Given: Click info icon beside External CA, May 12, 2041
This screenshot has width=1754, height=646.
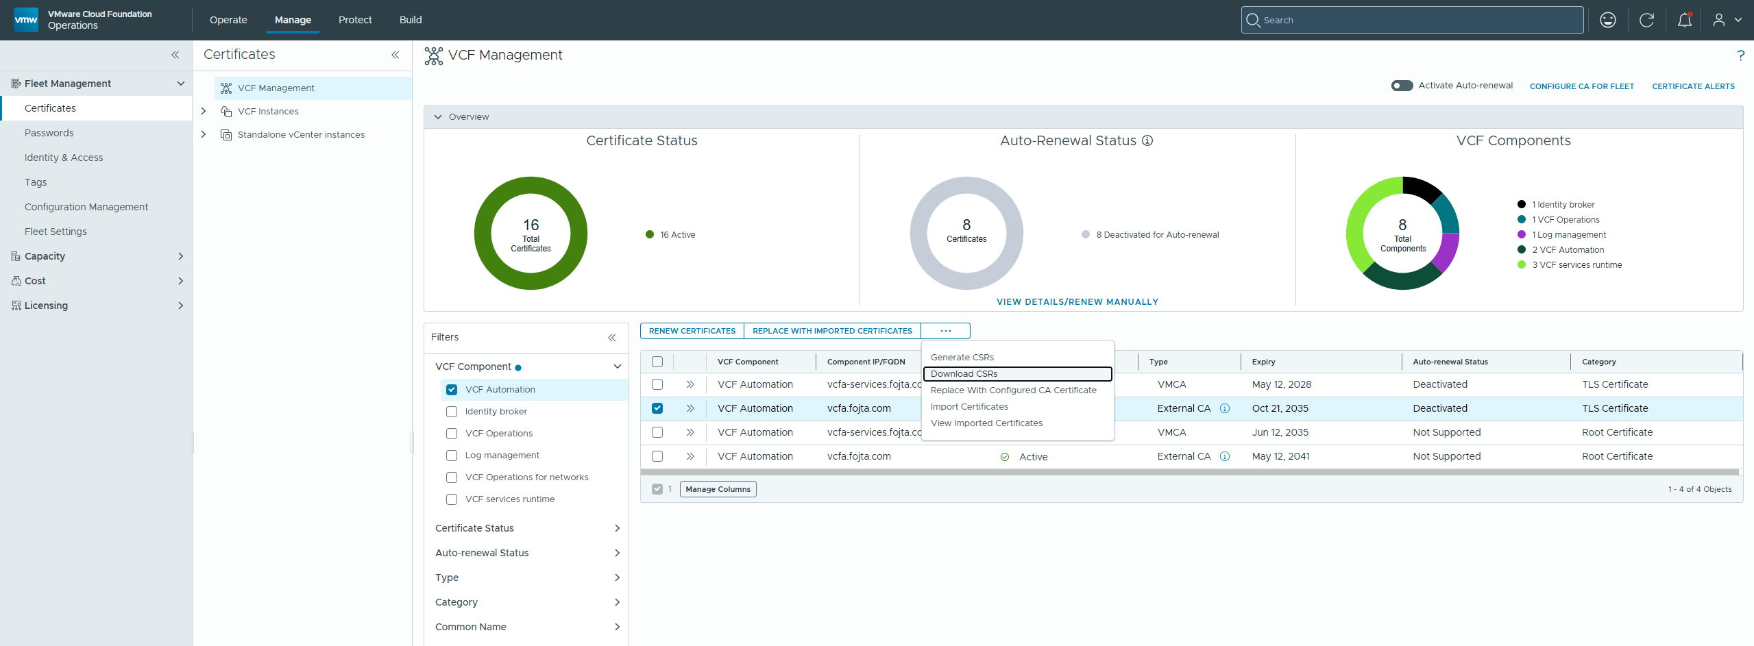Looking at the screenshot, I should coord(1225,456).
